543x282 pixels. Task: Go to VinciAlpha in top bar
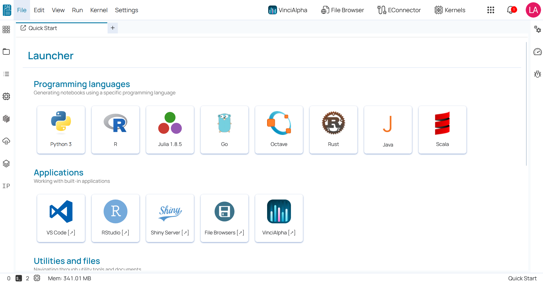tap(288, 10)
